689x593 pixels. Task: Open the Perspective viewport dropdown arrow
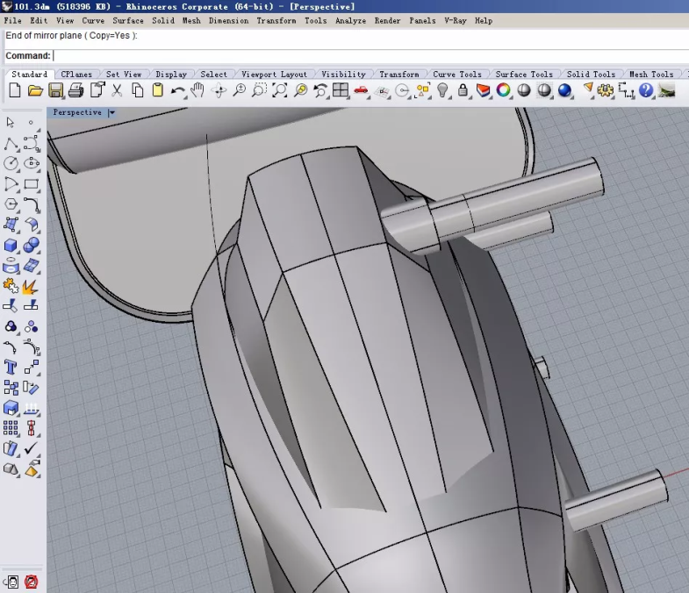point(111,112)
